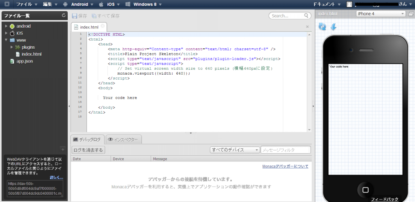Click the WebDAV URL text box
This screenshot has height=202, width=415.
click(x=35, y=189)
